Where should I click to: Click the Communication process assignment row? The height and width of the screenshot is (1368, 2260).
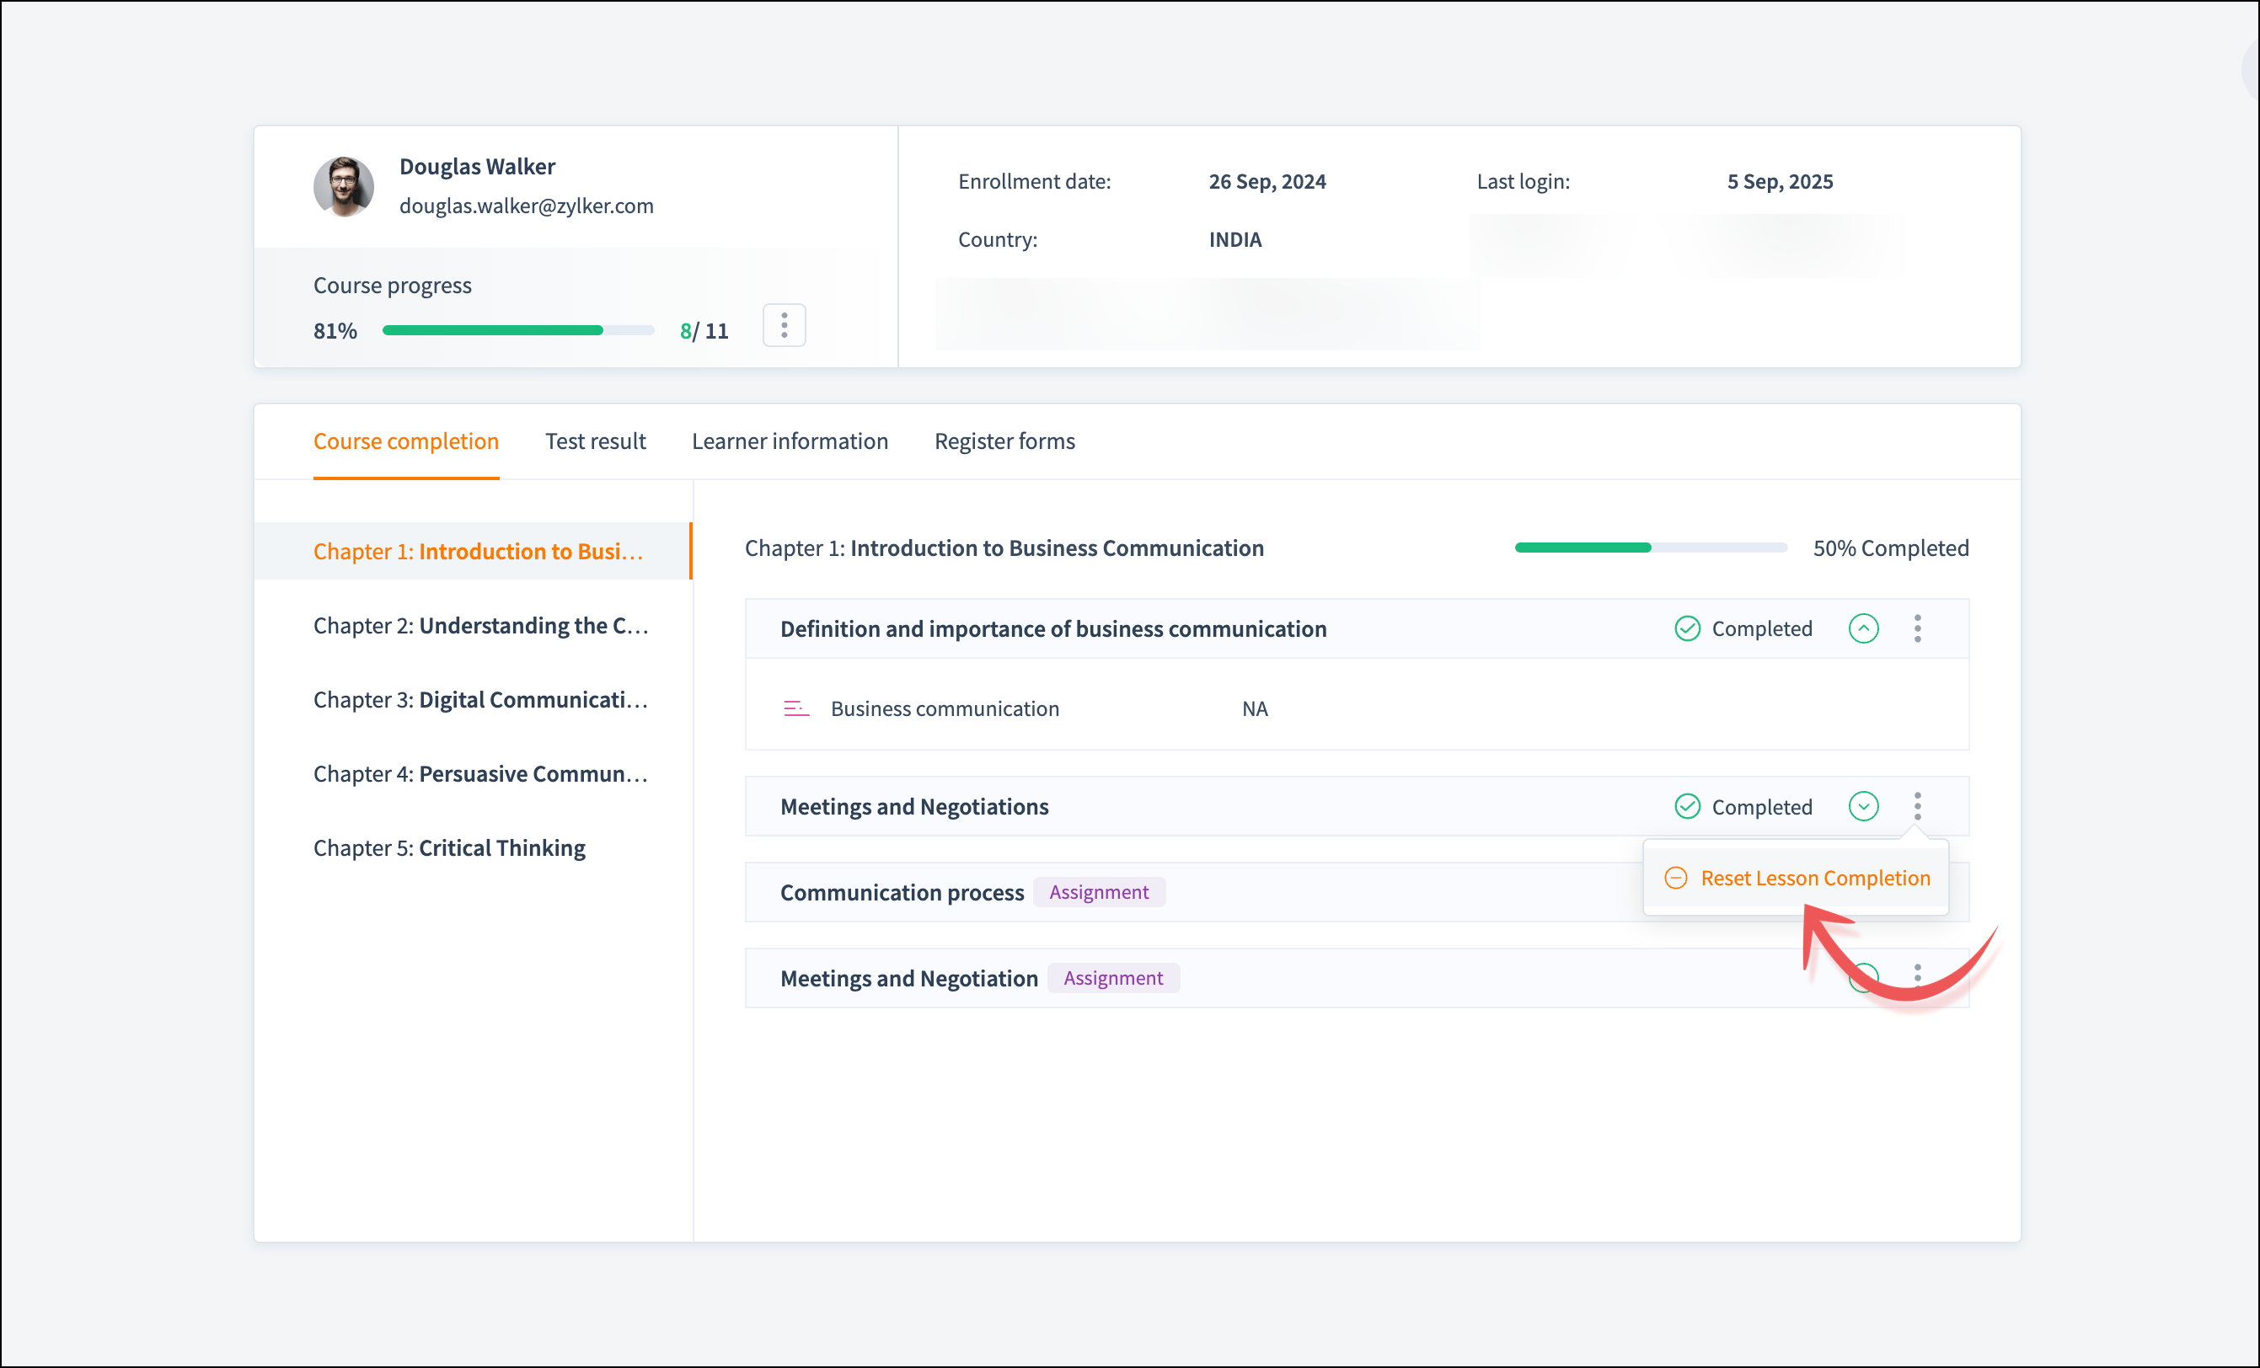pyautogui.click(x=902, y=892)
